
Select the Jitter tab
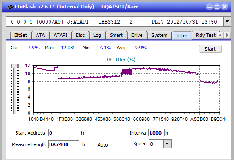tap(182, 36)
